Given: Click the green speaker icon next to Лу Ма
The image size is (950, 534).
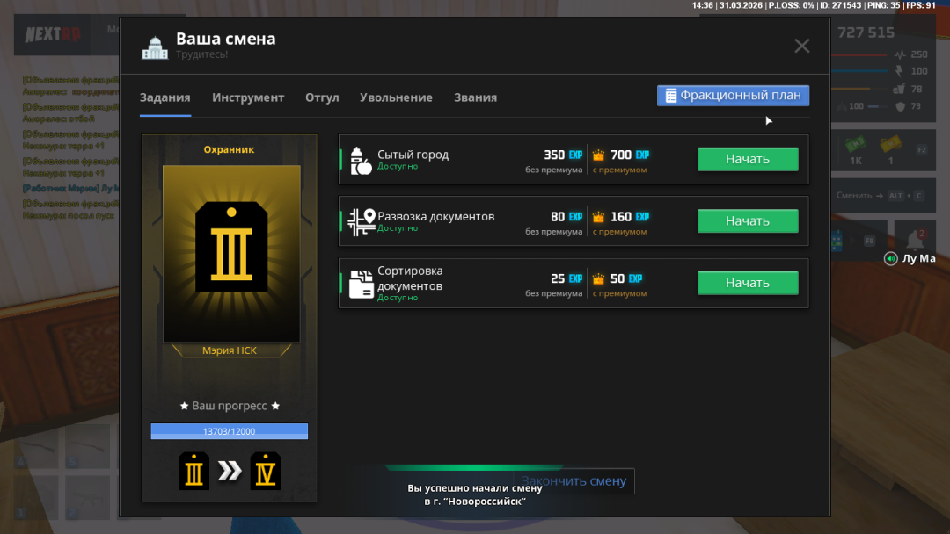Looking at the screenshot, I should pyautogui.click(x=891, y=259).
